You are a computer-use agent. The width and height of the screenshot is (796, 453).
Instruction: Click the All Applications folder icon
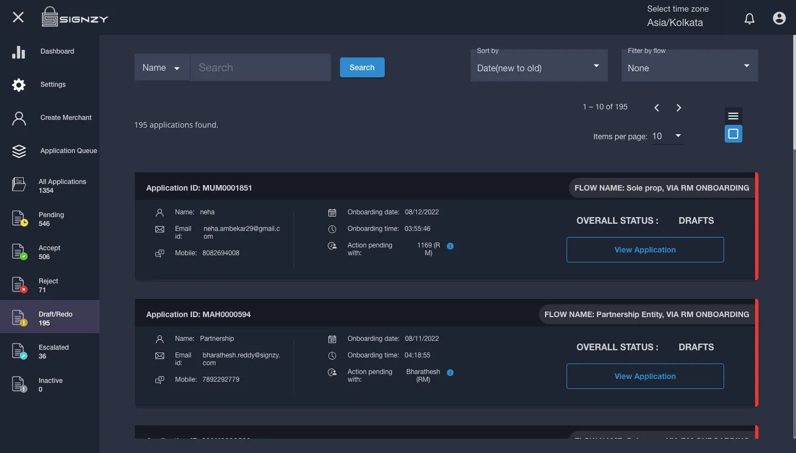pos(19,185)
